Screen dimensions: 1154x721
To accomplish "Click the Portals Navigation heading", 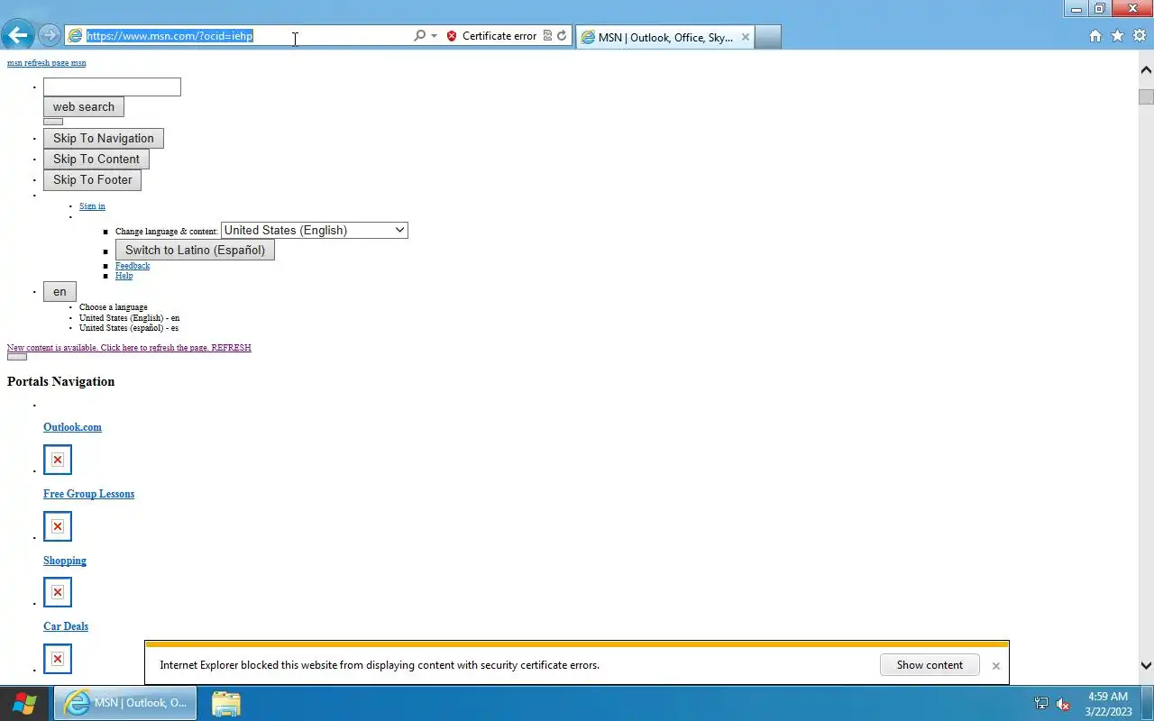I will 61,382.
